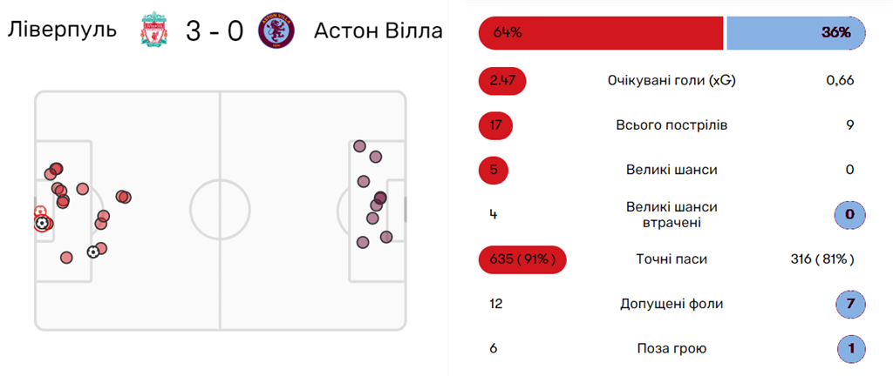Select the goal ball at the goal line
This screenshot has width=893, height=376.
41,223
